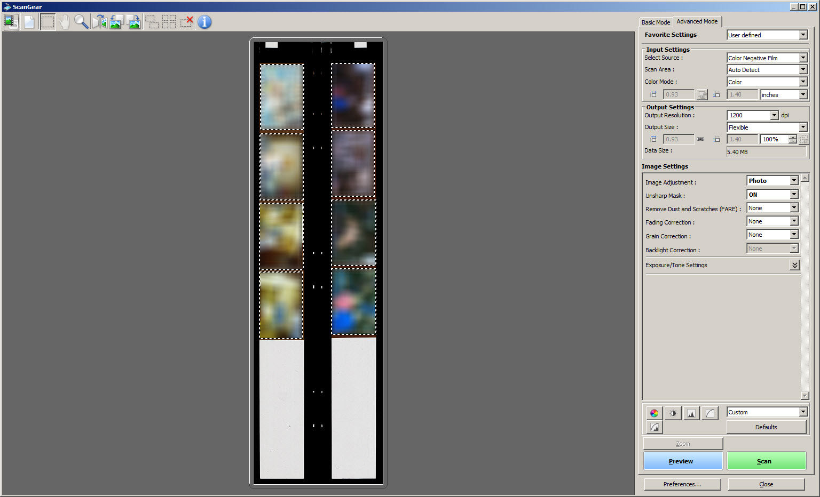This screenshot has height=497, width=820.
Task: Open the inches units dropdown
Action: [x=784, y=95]
